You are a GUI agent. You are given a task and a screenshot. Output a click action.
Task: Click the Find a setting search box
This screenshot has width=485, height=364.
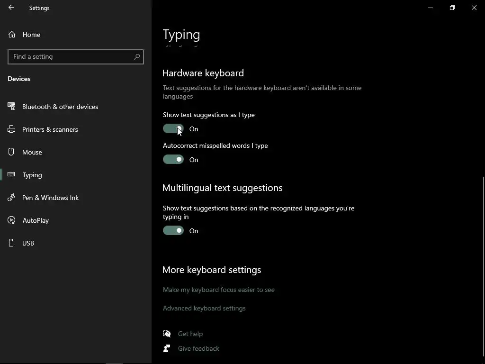coord(71,57)
